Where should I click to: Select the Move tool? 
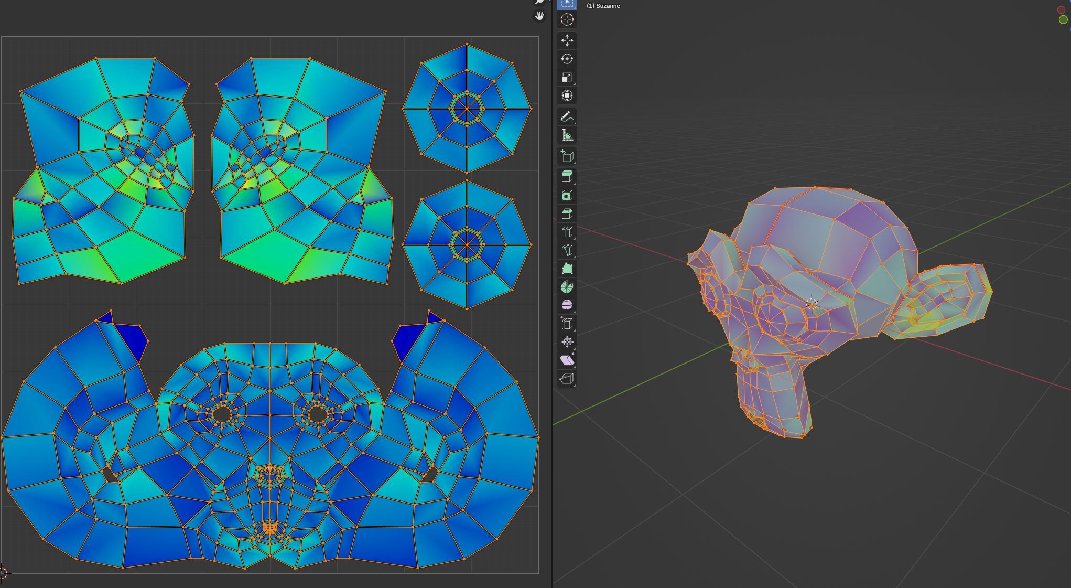pyautogui.click(x=567, y=40)
